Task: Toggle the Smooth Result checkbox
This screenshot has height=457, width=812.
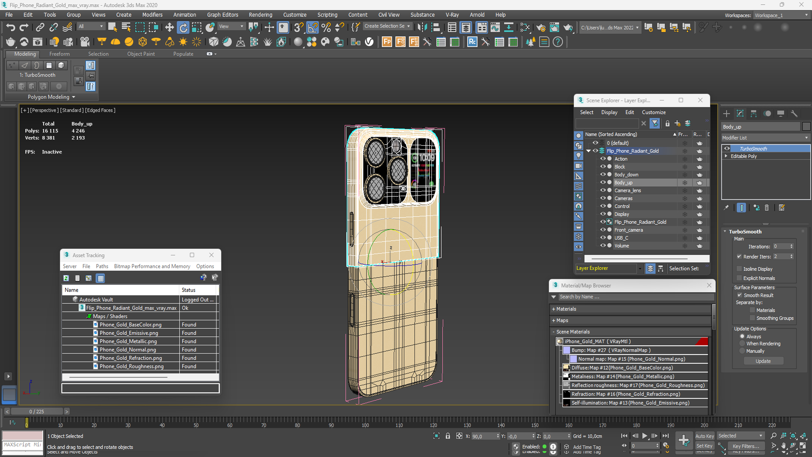Action: click(740, 295)
